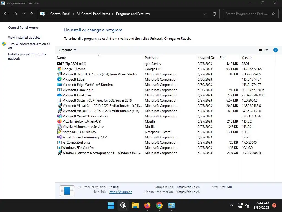This screenshot has height=212, width=282.
Task: Click the Google LLC publisher cell
Action: click(x=153, y=69)
